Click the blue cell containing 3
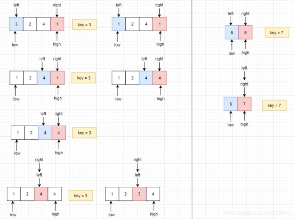 (16, 24)
